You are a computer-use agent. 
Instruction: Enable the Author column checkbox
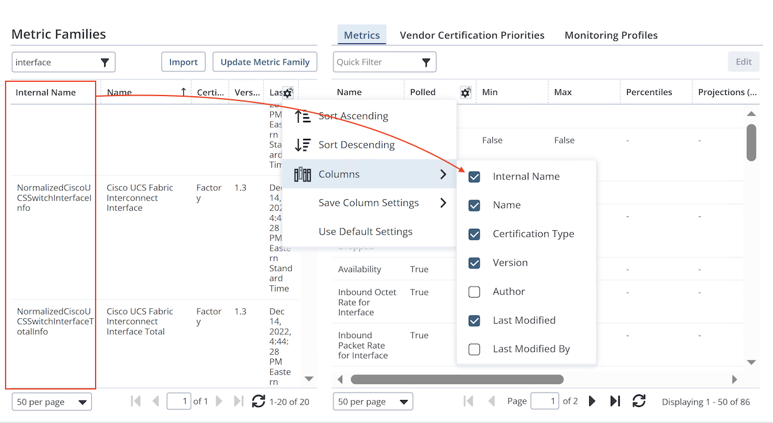(474, 292)
